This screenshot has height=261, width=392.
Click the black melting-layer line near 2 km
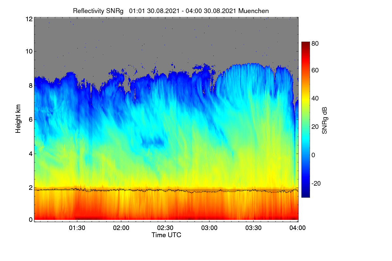click(166, 191)
